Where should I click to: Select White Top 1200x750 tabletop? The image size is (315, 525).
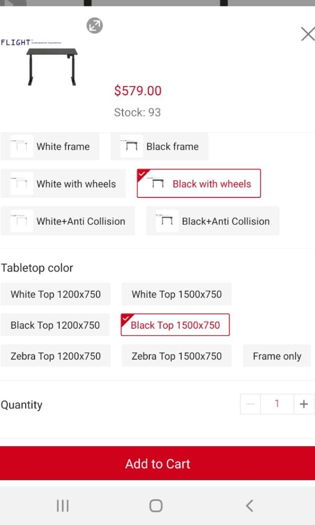click(x=55, y=294)
